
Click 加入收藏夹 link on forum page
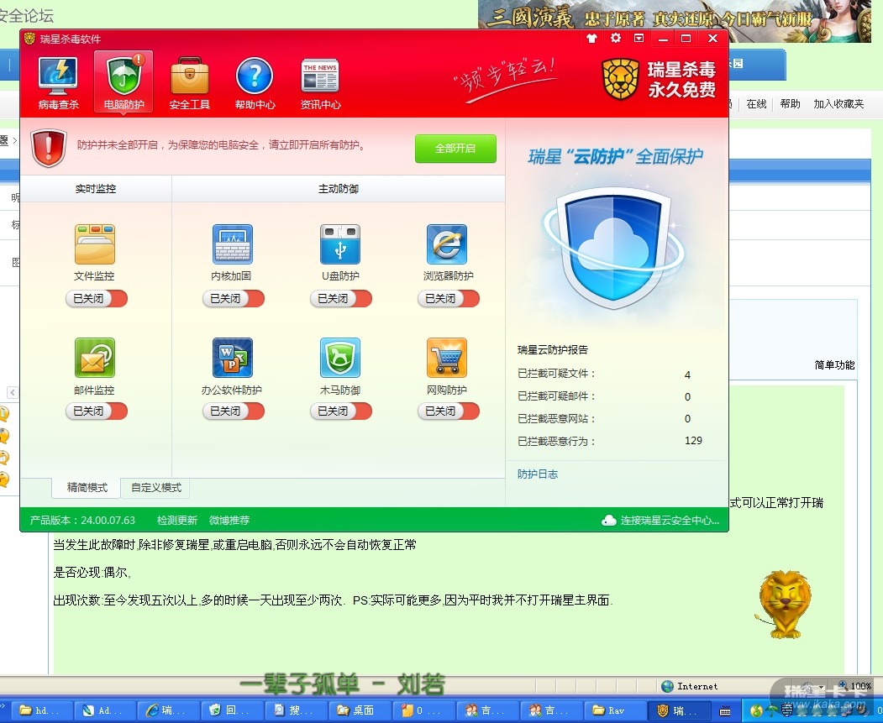click(838, 104)
